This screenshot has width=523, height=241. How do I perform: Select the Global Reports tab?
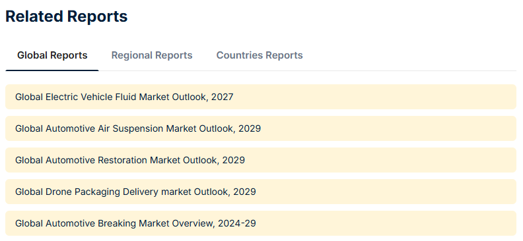(x=52, y=55)
